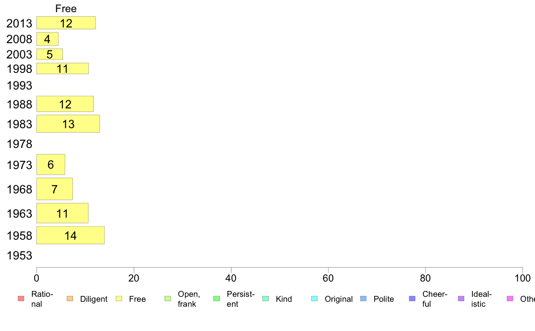Image resolution: width=535 pixels, height=331 pixels.
Task: Select the 2008 bar showing 4
Action: 47,39
